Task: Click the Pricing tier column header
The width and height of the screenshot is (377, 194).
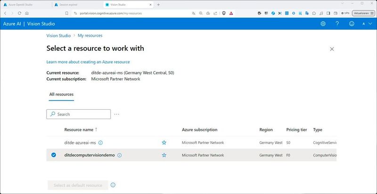Action: point(296,129)
